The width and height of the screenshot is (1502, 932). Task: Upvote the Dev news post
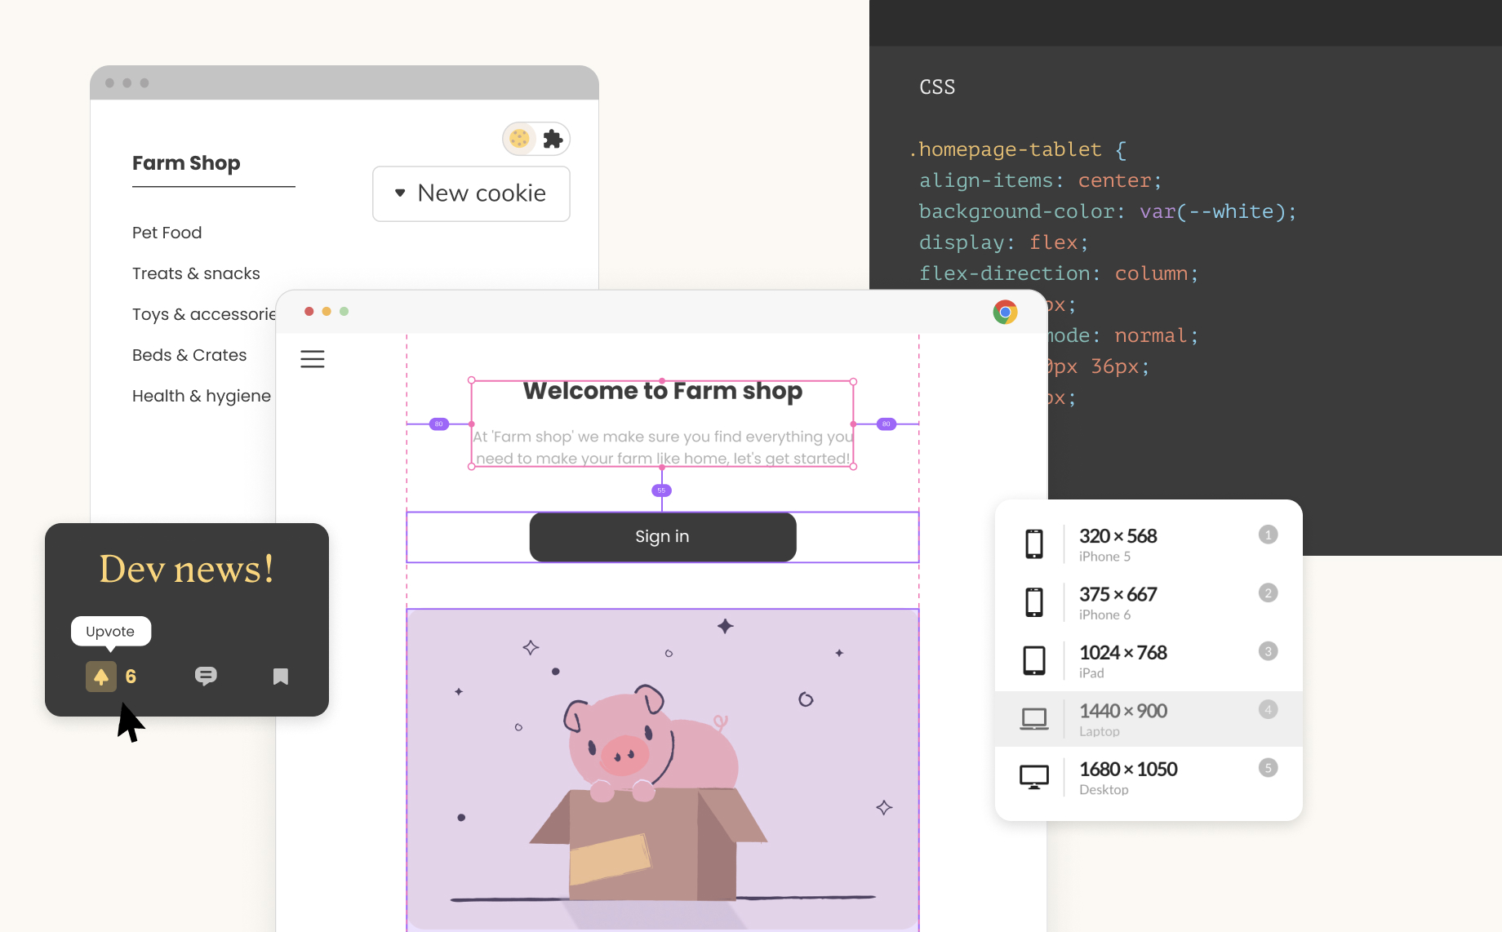[100, 676]
